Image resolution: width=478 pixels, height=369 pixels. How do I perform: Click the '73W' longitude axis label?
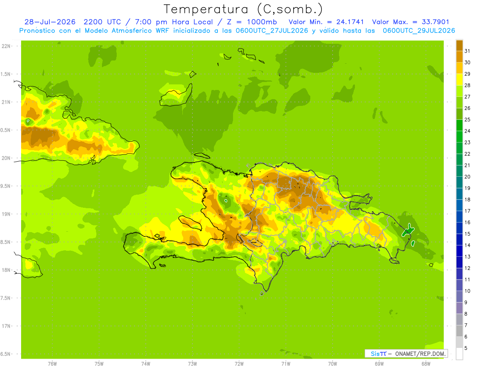(x=192, y=364)
